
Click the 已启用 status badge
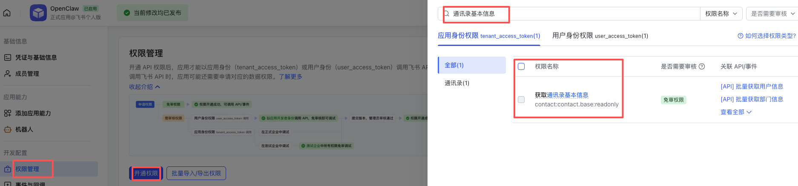coord(91,9)
